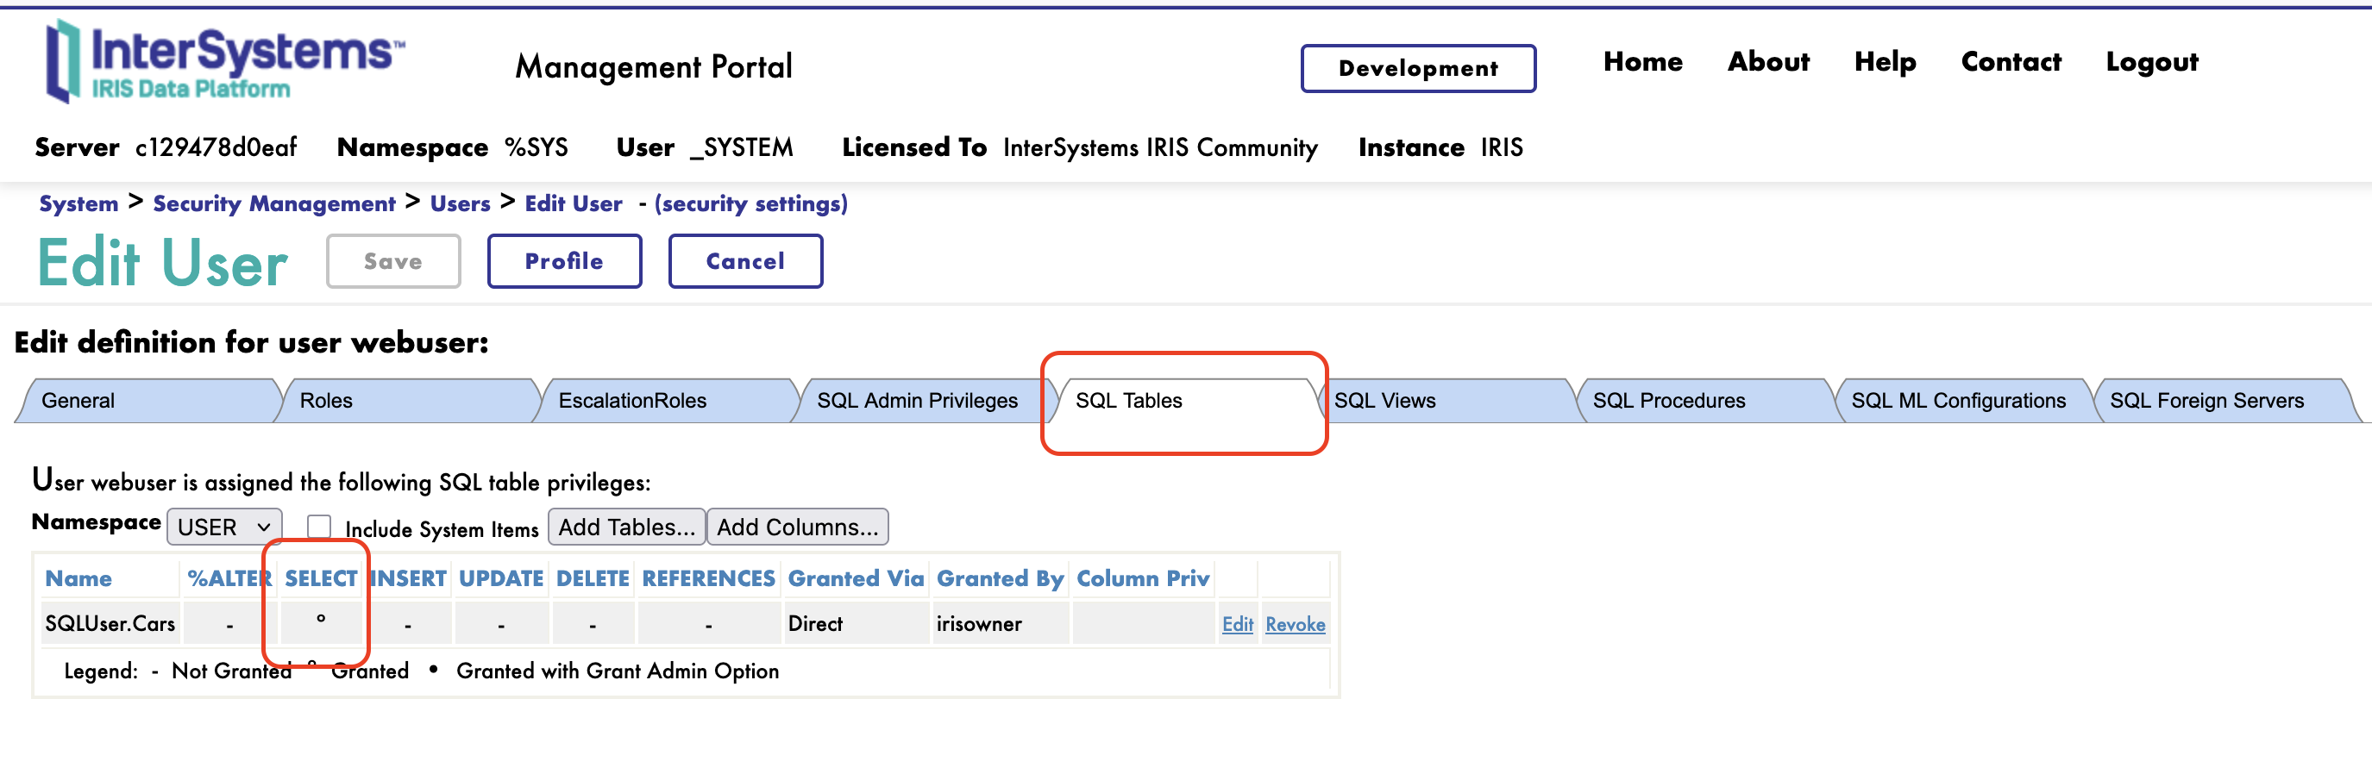Click the Development environment badge
This screenshot has height=774, width=2372.
(1417, 69)
